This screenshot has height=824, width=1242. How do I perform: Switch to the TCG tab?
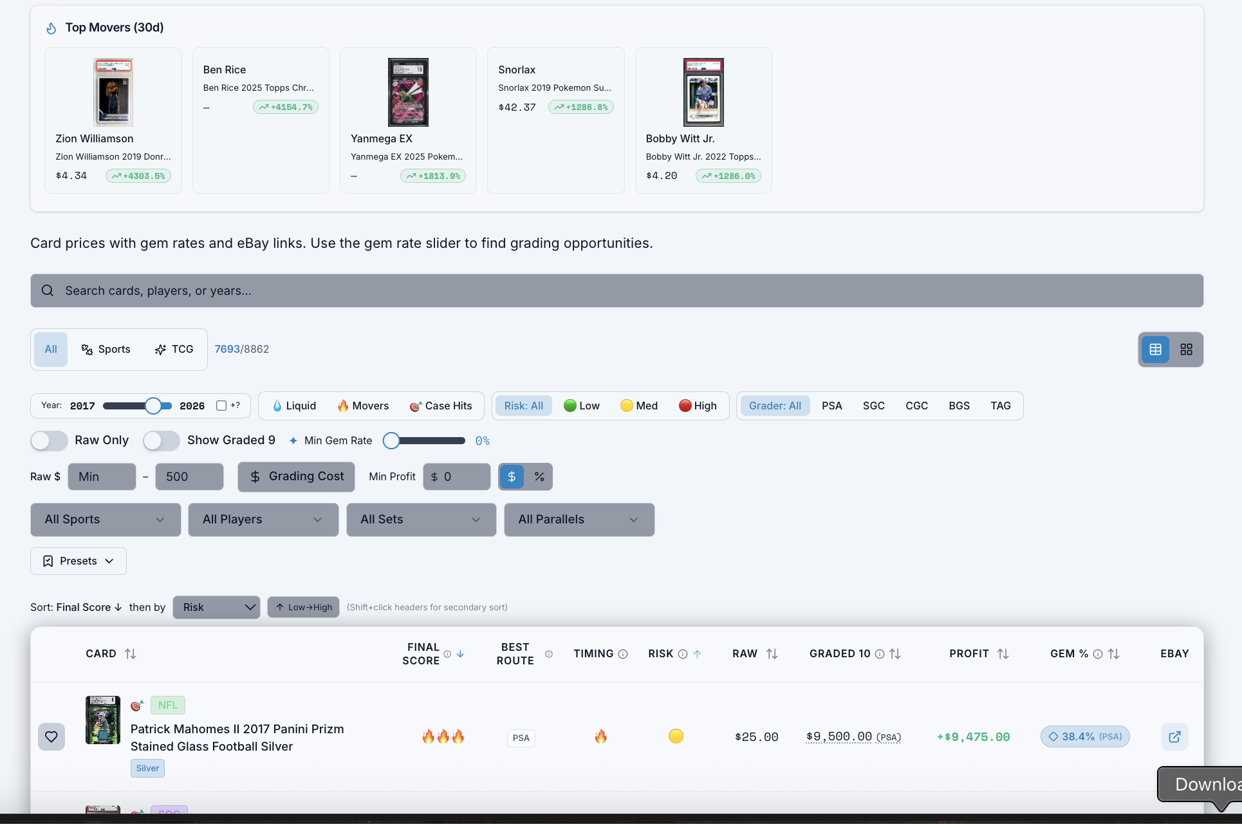click(173, 349)
